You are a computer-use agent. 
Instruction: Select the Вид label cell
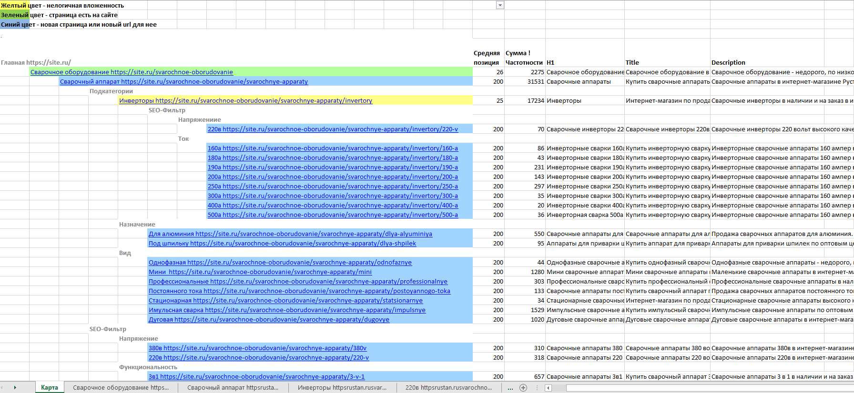125,253
